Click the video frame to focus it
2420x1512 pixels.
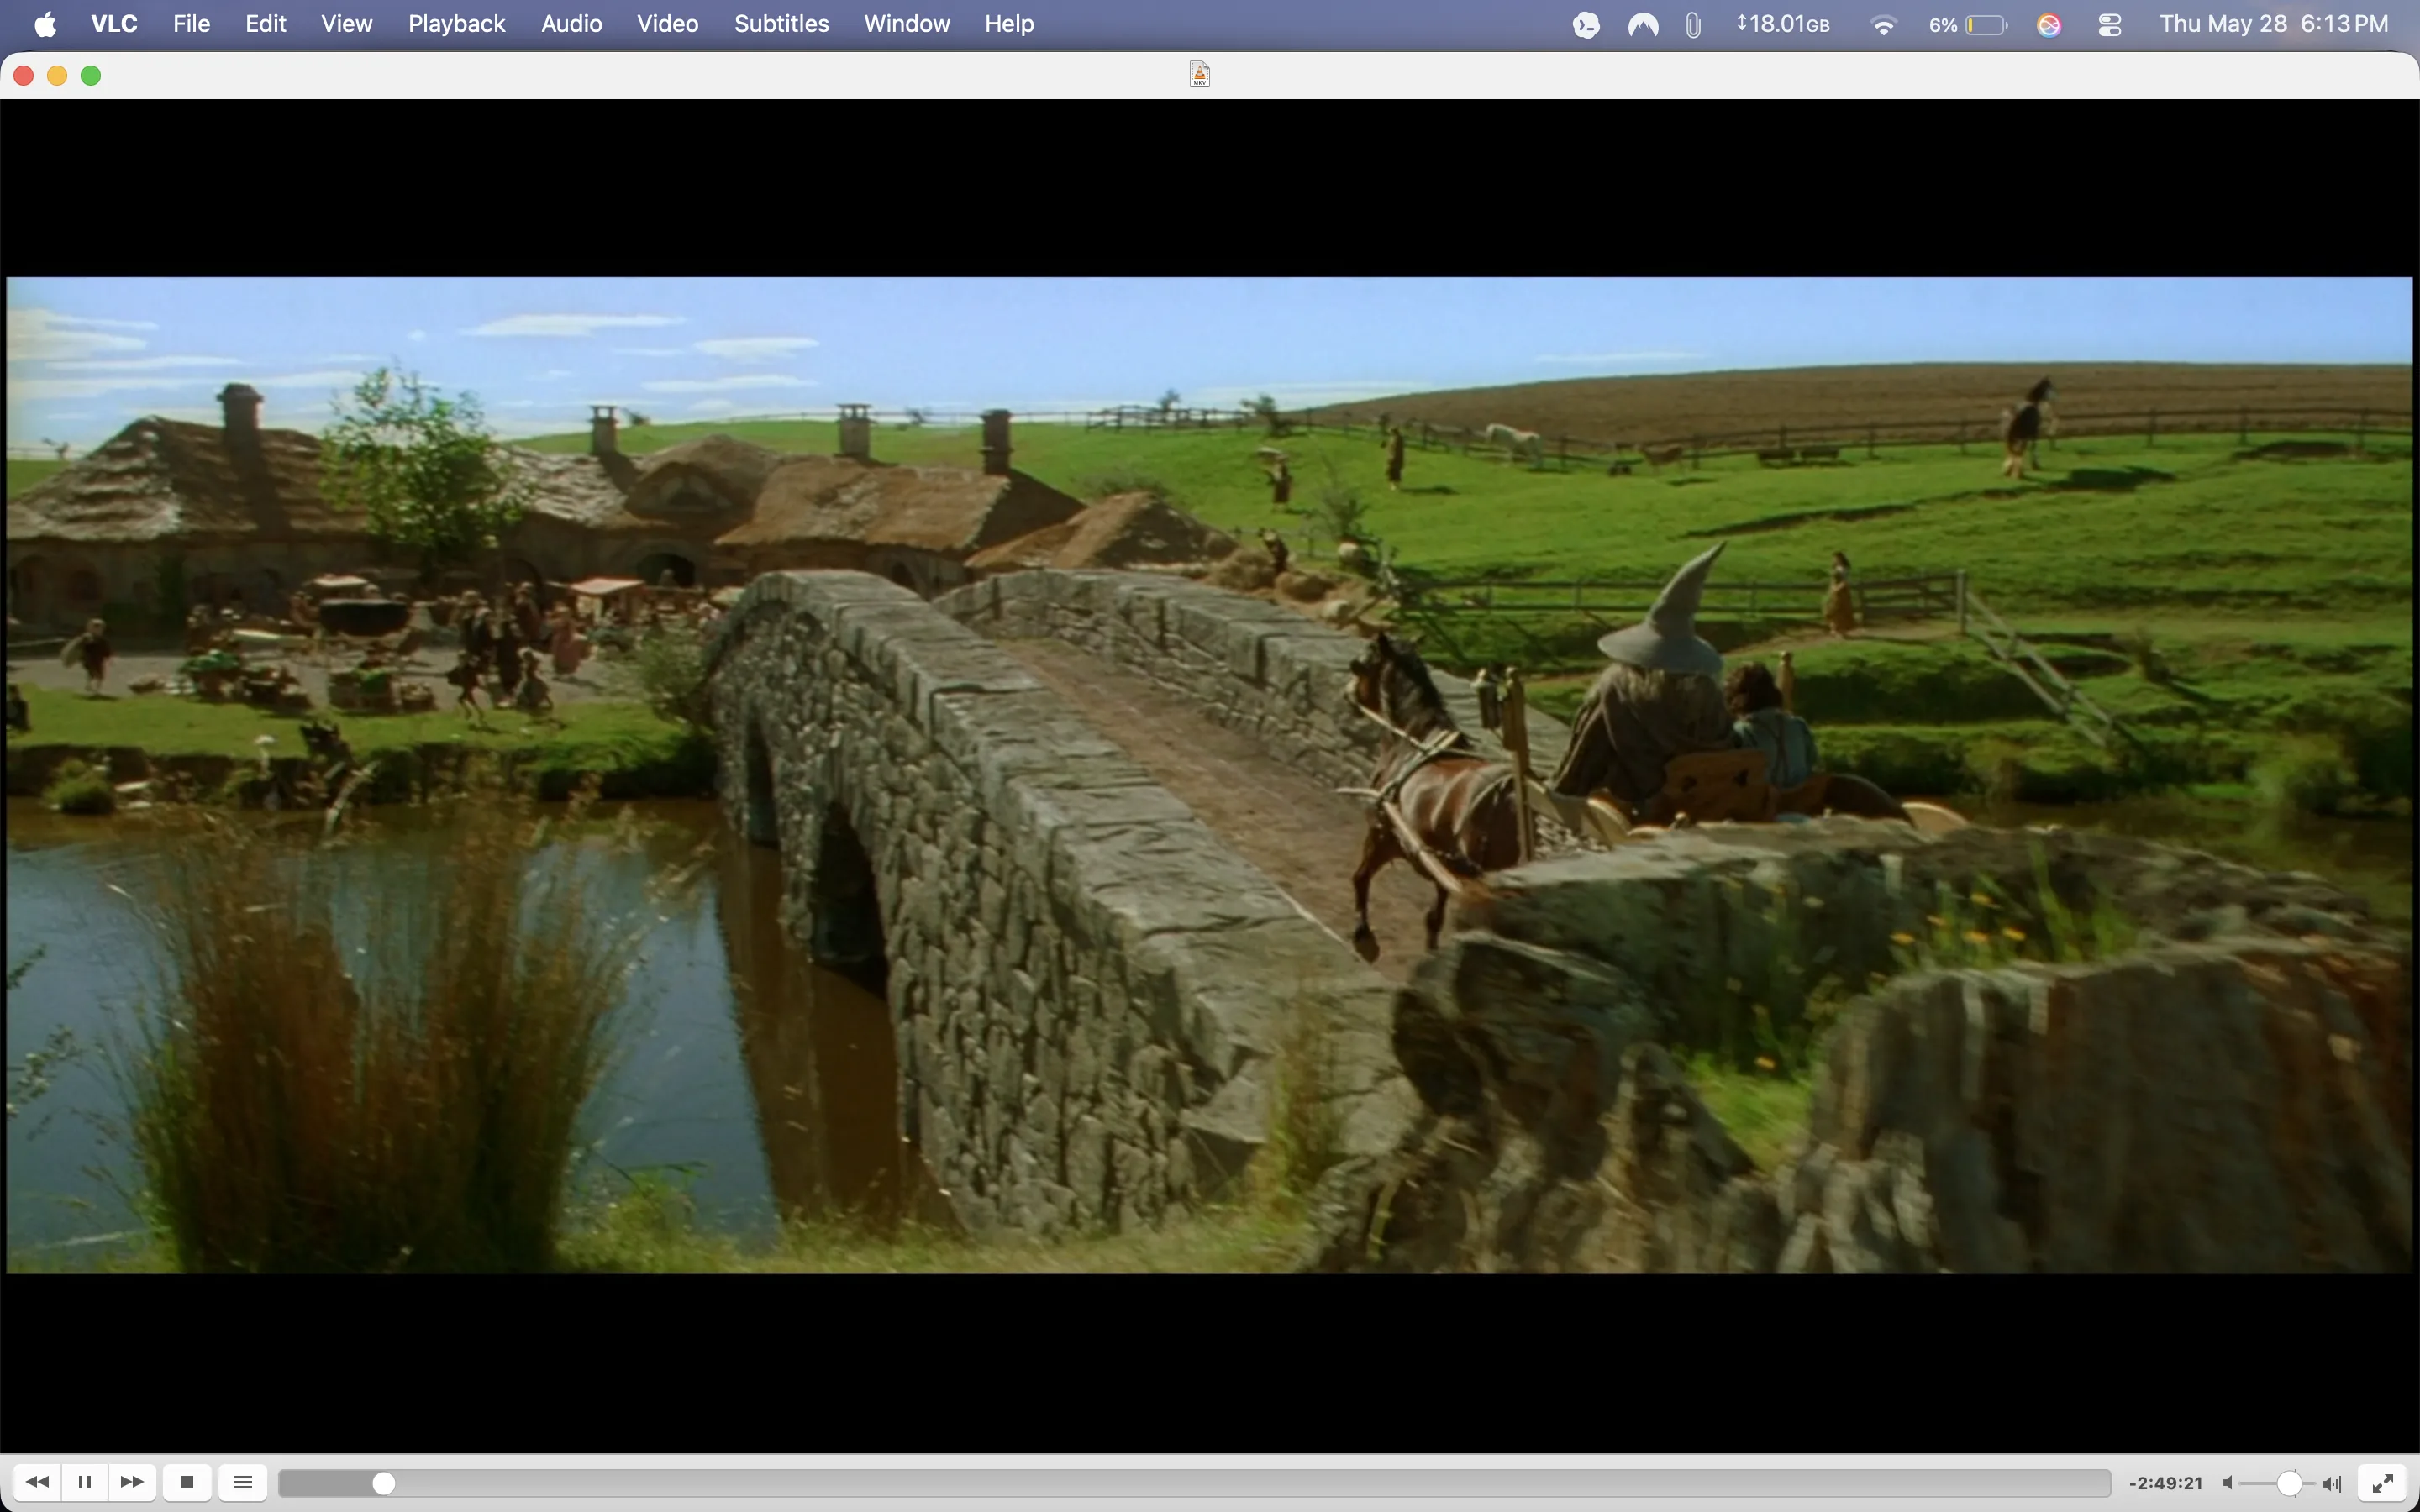point(1209,775)
